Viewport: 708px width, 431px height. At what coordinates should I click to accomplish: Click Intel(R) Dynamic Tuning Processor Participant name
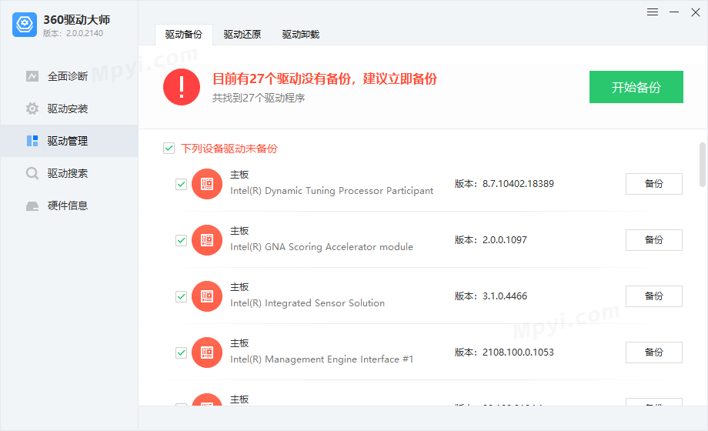332,191
